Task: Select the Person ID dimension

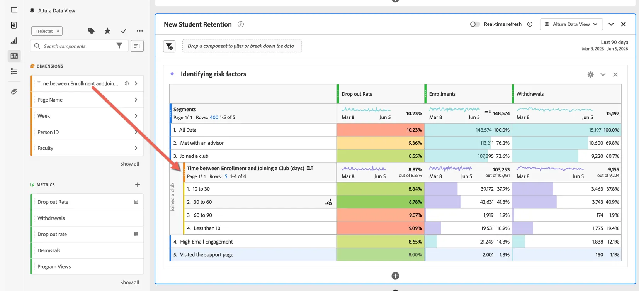Action: (x=87, y=132)
